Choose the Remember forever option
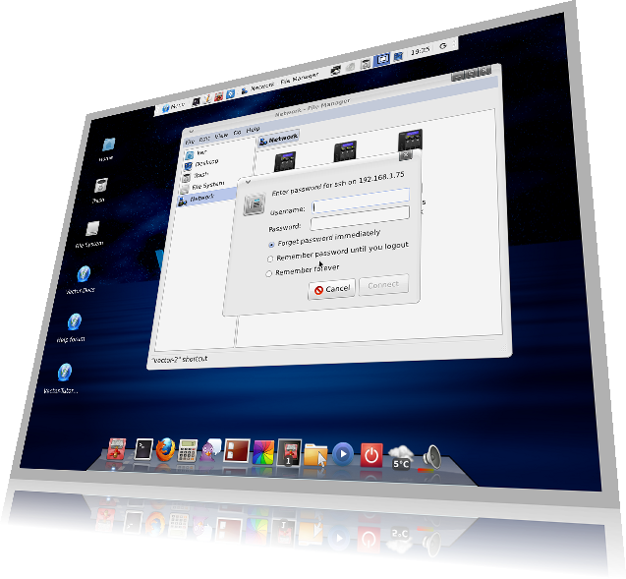 tap(269, 273)
